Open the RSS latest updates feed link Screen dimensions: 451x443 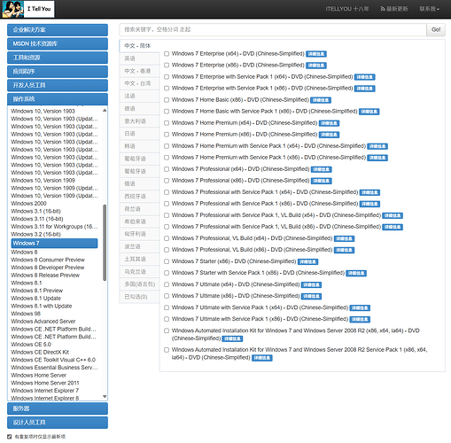coord(394,9)
